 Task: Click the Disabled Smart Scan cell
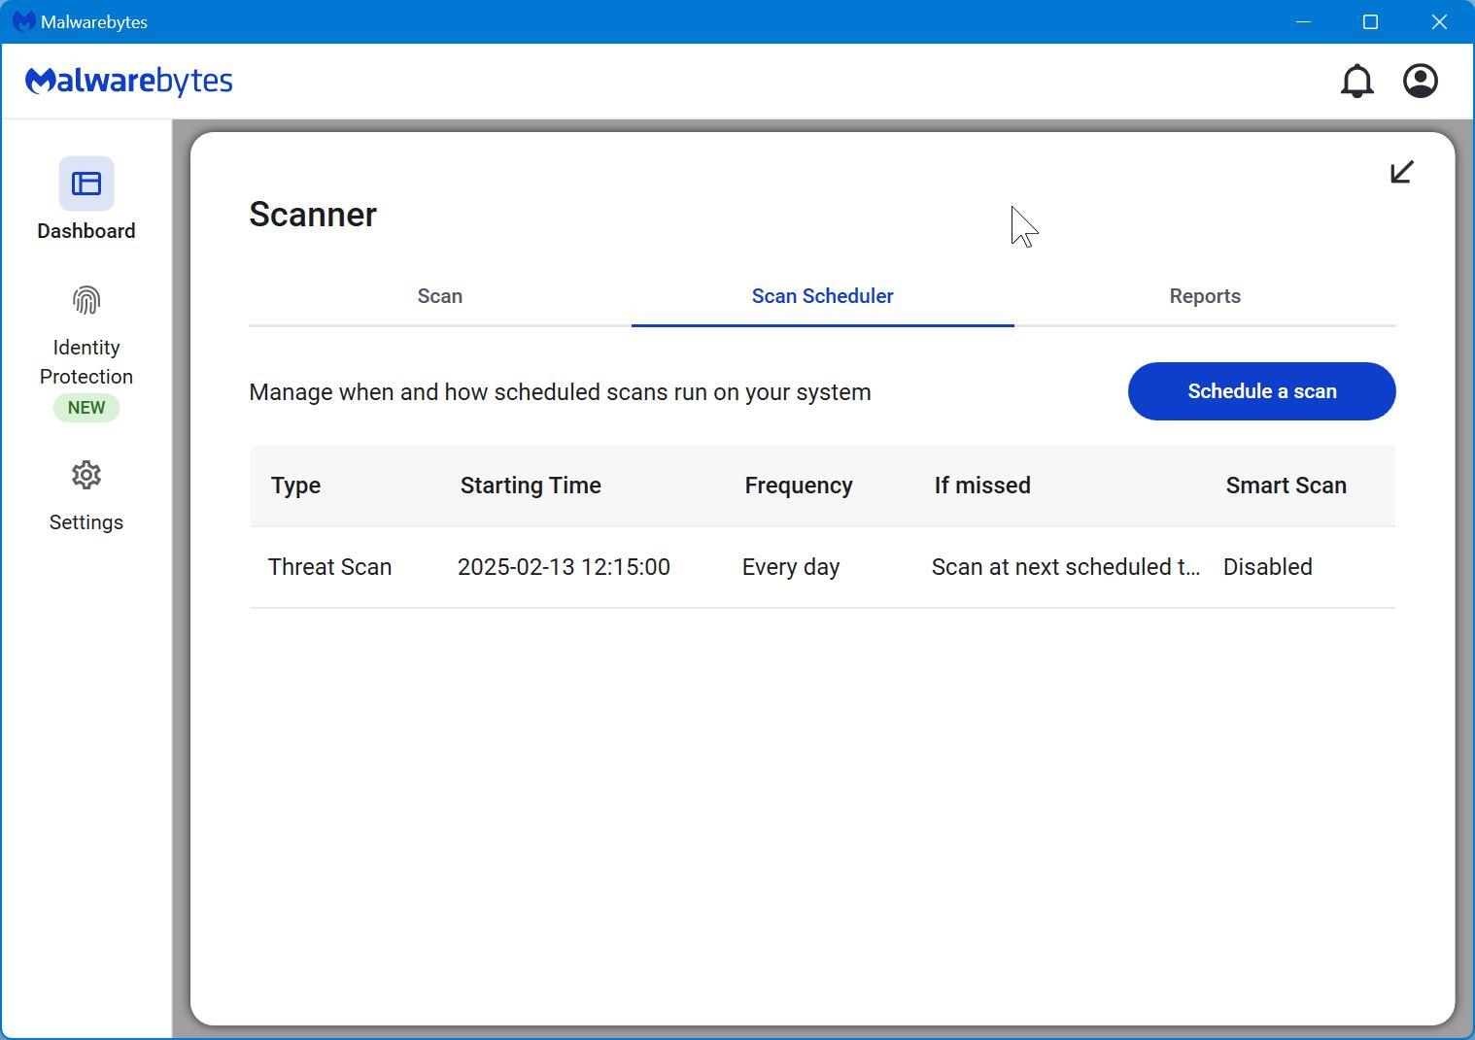point(1268,567)
